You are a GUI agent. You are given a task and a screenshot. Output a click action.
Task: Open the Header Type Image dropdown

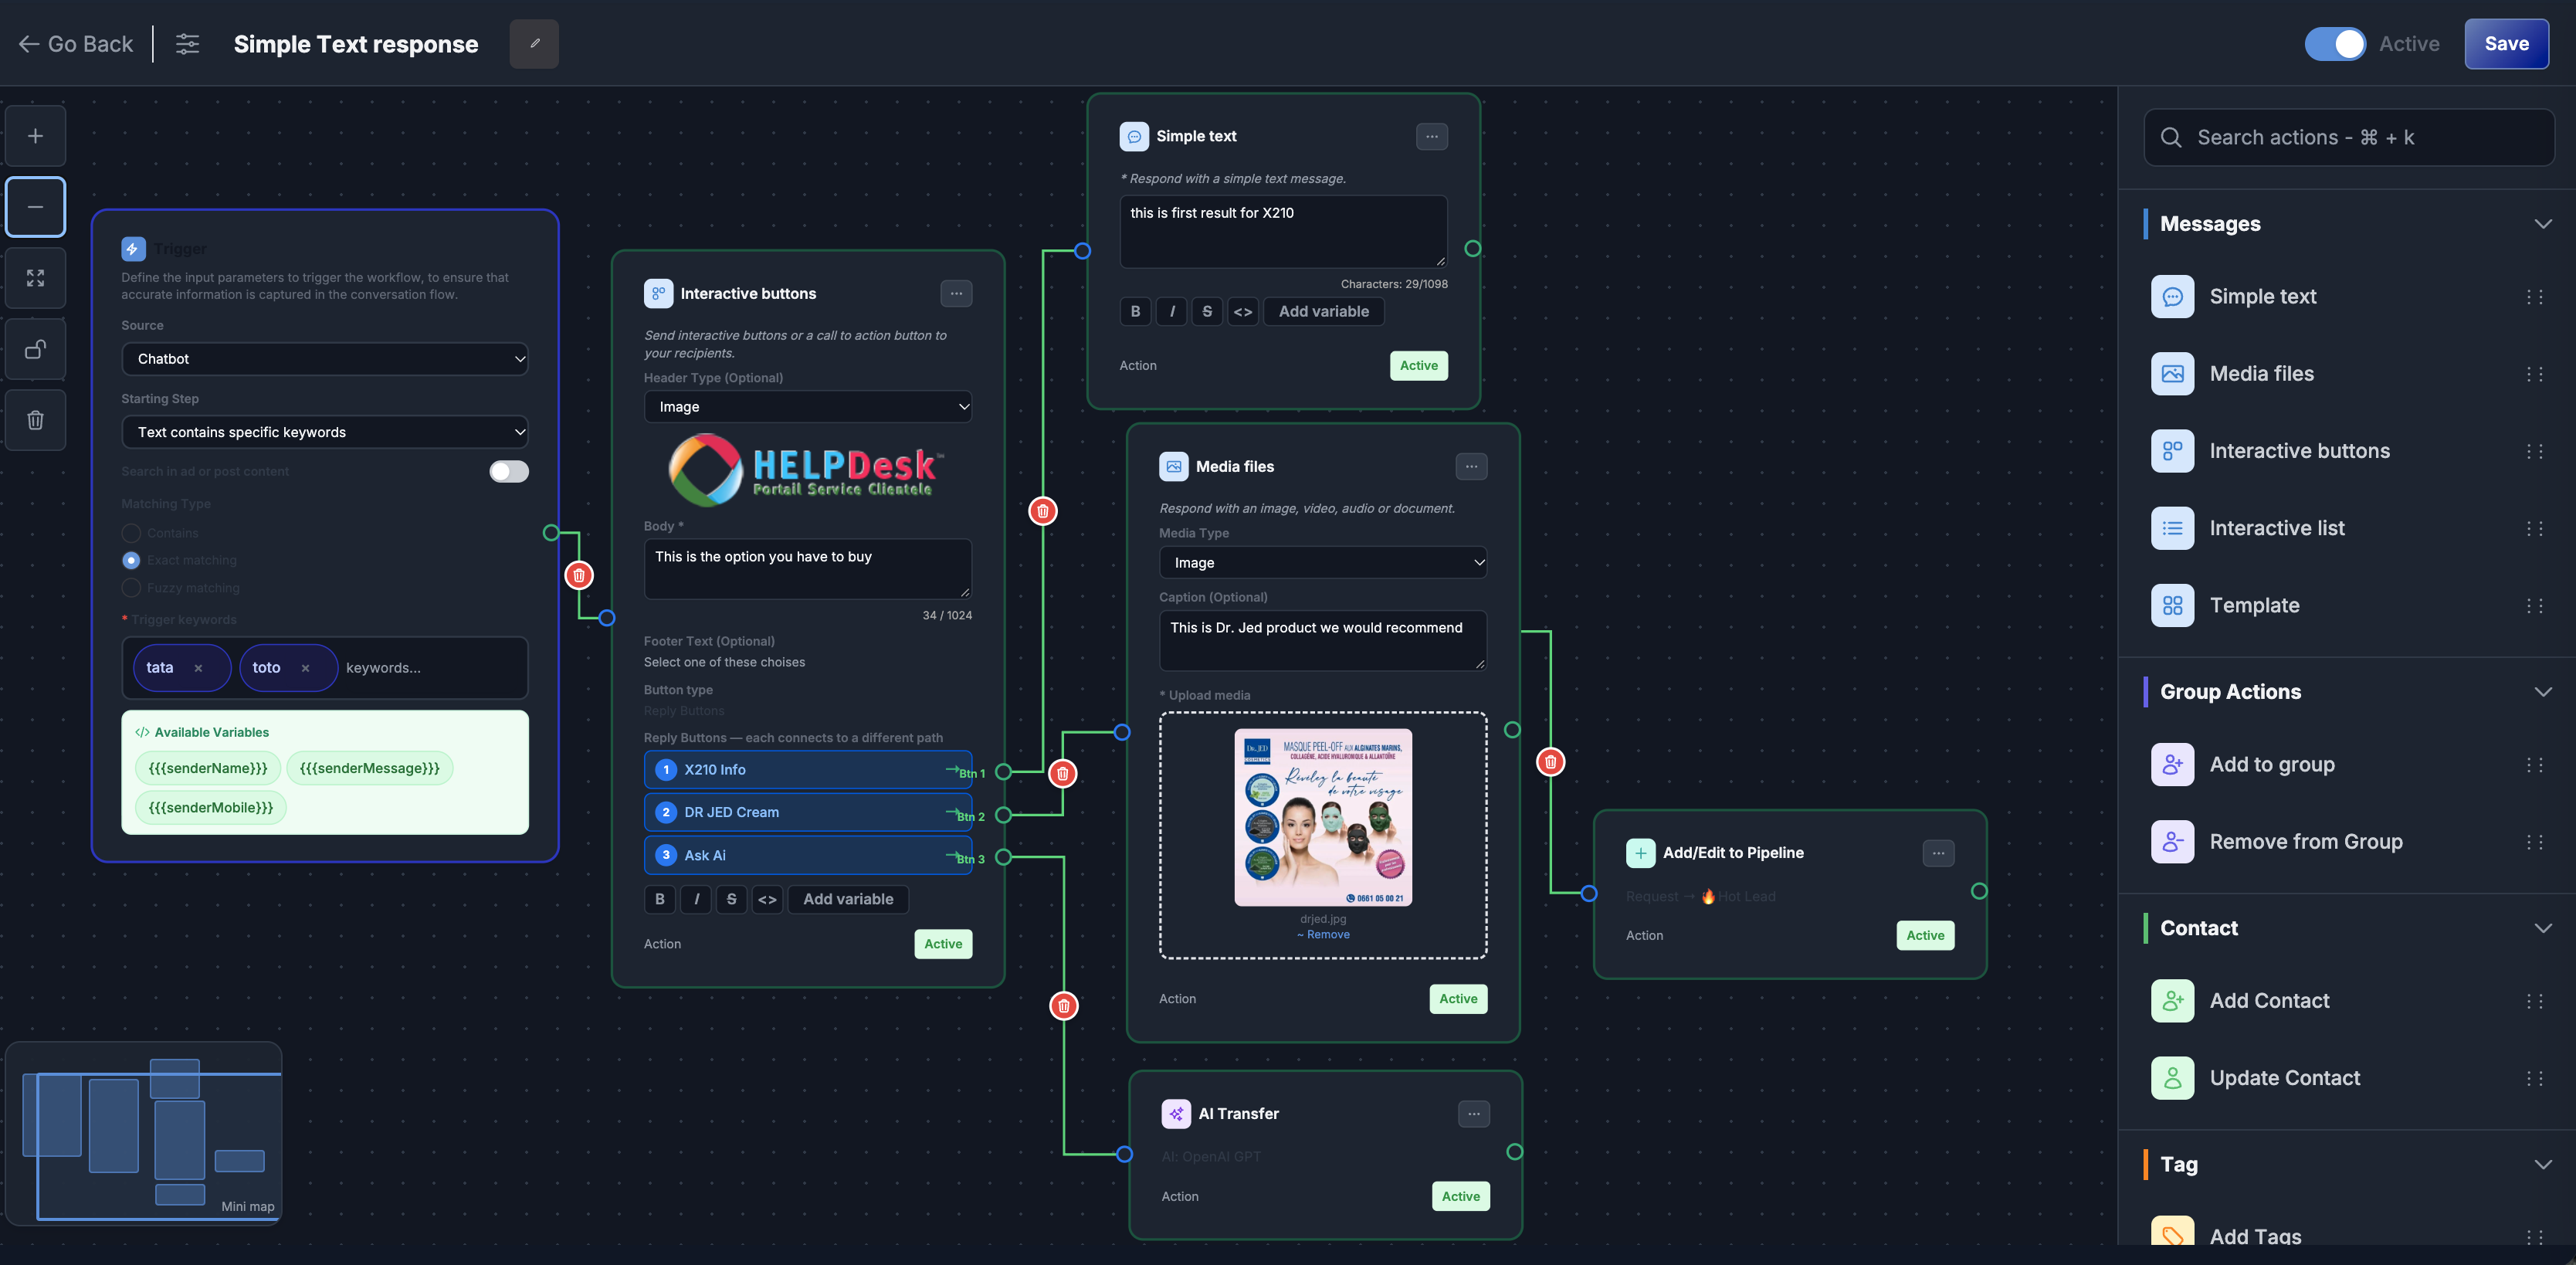tap(808, 407)
